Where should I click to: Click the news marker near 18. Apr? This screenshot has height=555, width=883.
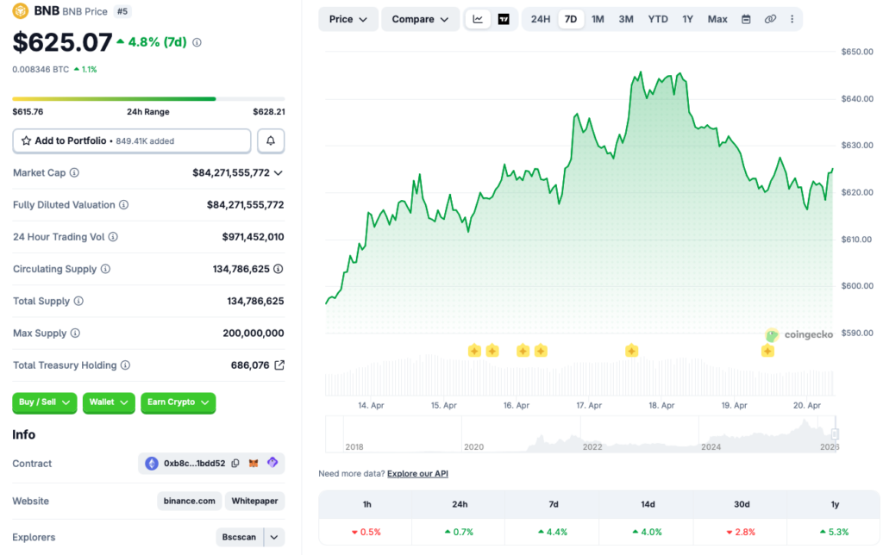point(632,351)
